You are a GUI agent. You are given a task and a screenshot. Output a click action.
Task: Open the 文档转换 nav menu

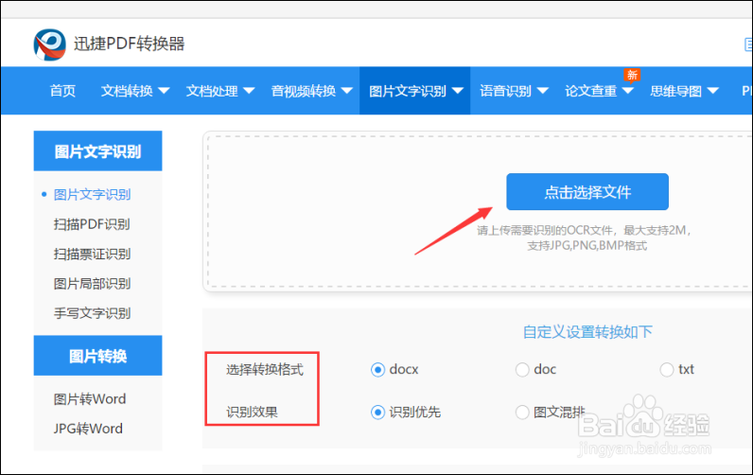point(127,91)
